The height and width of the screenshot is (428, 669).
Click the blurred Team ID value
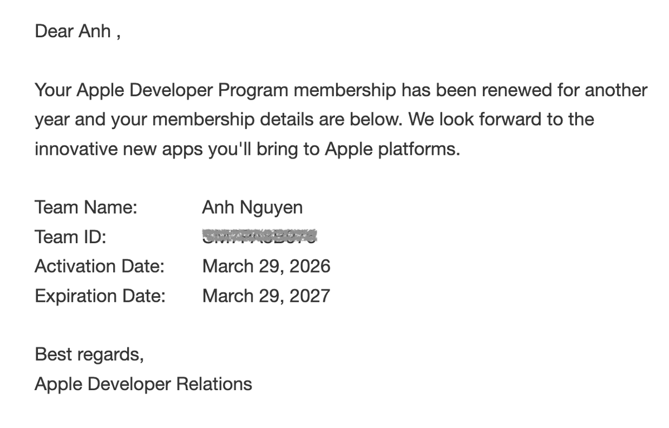click(x=259, y=237)
